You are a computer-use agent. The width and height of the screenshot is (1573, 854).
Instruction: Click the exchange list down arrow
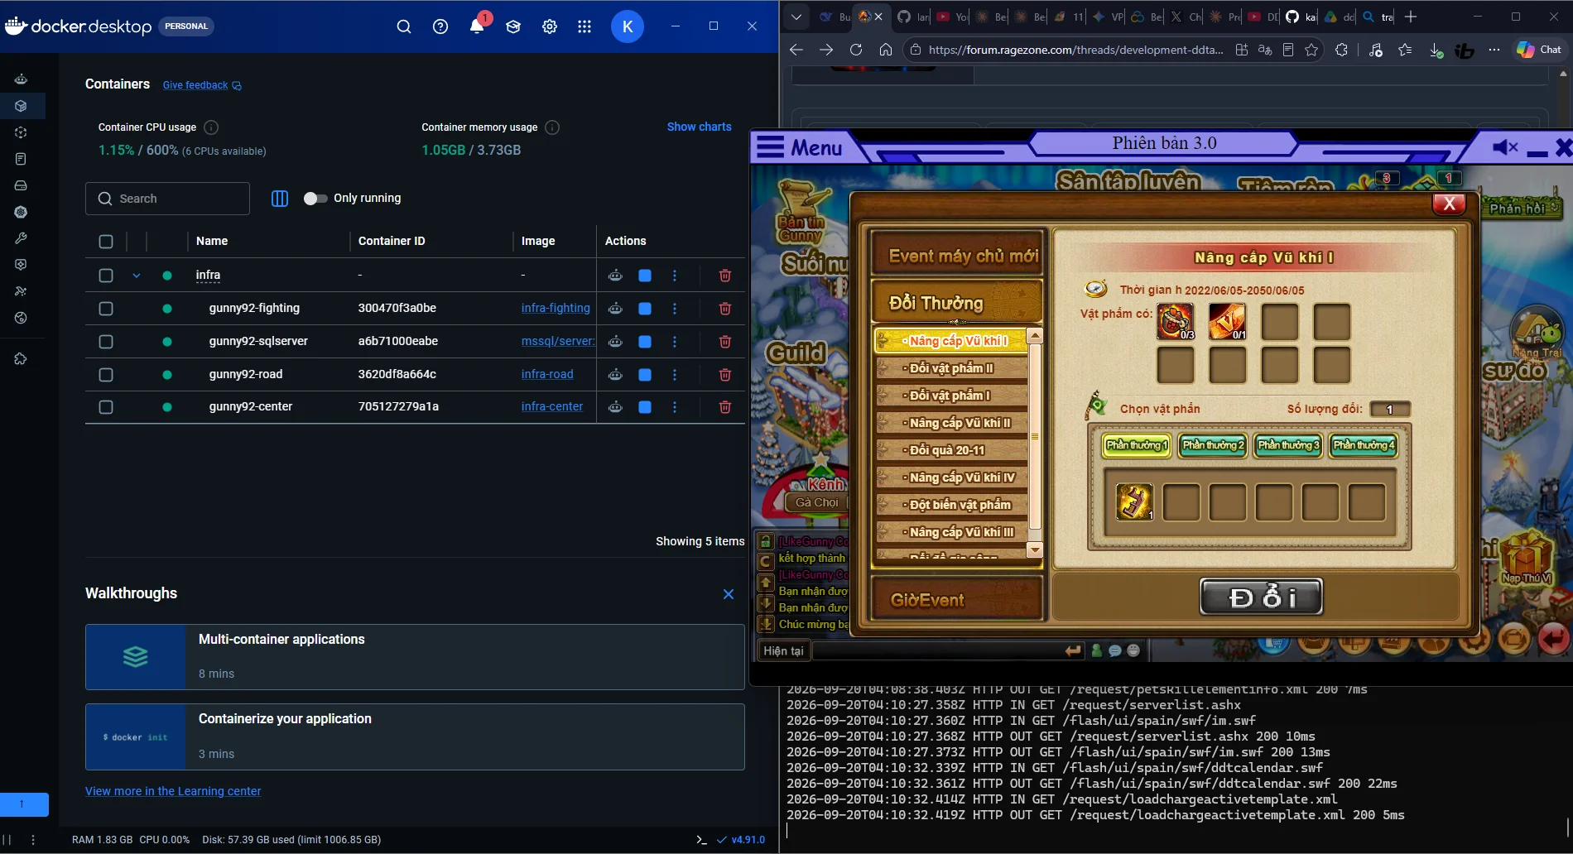pos(1034,550)
